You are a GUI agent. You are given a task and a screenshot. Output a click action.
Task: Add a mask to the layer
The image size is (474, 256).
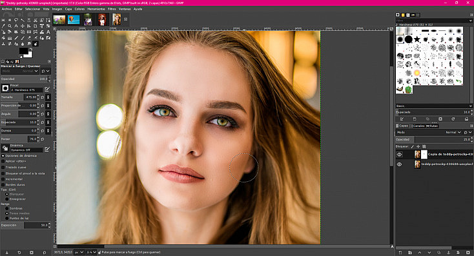pos(458,252)
